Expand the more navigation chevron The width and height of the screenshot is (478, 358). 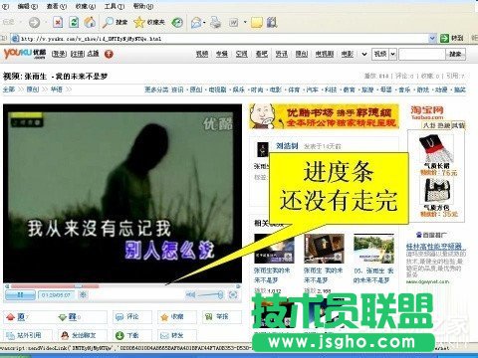pos(364,54)
